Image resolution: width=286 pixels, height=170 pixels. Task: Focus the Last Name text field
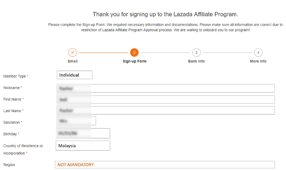click(x=166, y=111)
